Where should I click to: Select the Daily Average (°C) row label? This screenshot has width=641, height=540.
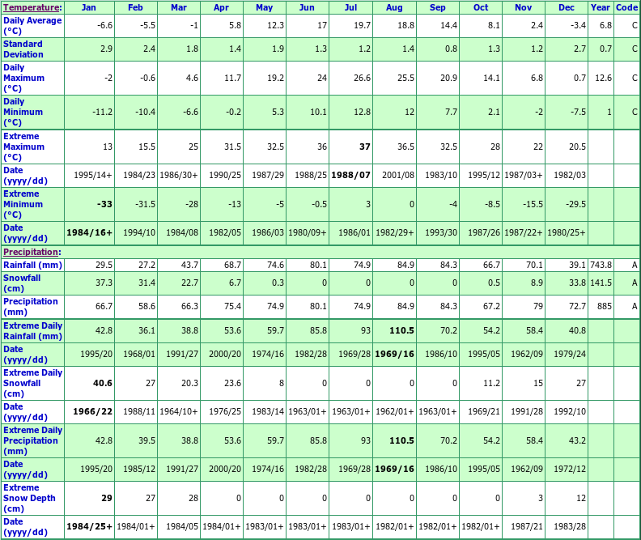[x=32, y=26]
